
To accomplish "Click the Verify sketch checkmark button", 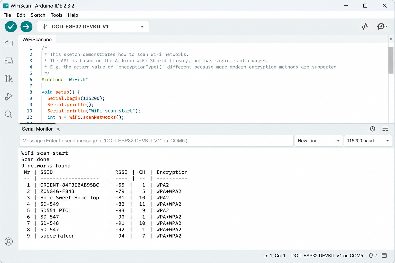I will [x=11, y=26].
